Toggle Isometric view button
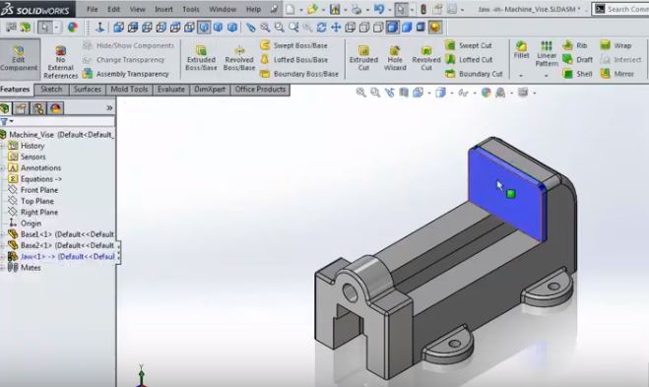This screenshot has height=387, width=649. pyautogui.click(x=204, y=28)
